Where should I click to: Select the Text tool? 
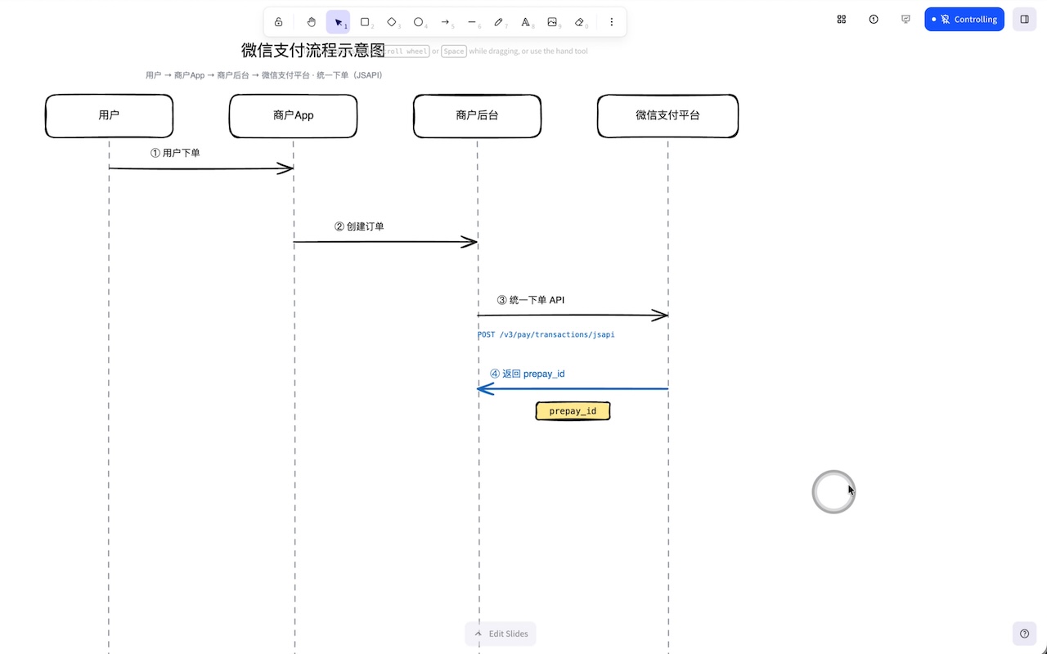tap(526, 22)
